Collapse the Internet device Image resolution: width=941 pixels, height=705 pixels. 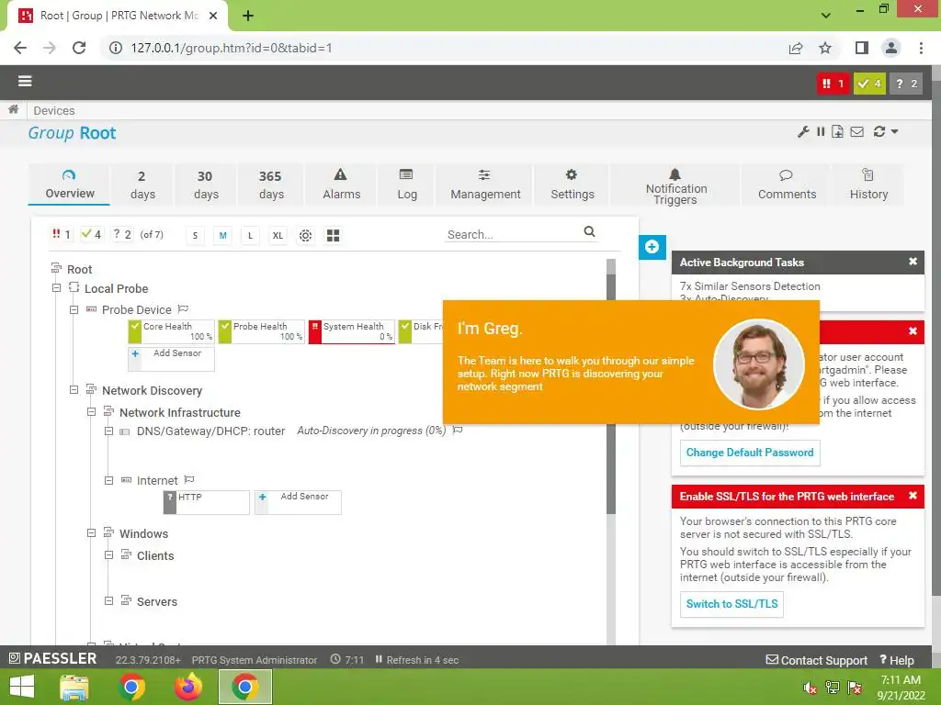coord(108,480)
